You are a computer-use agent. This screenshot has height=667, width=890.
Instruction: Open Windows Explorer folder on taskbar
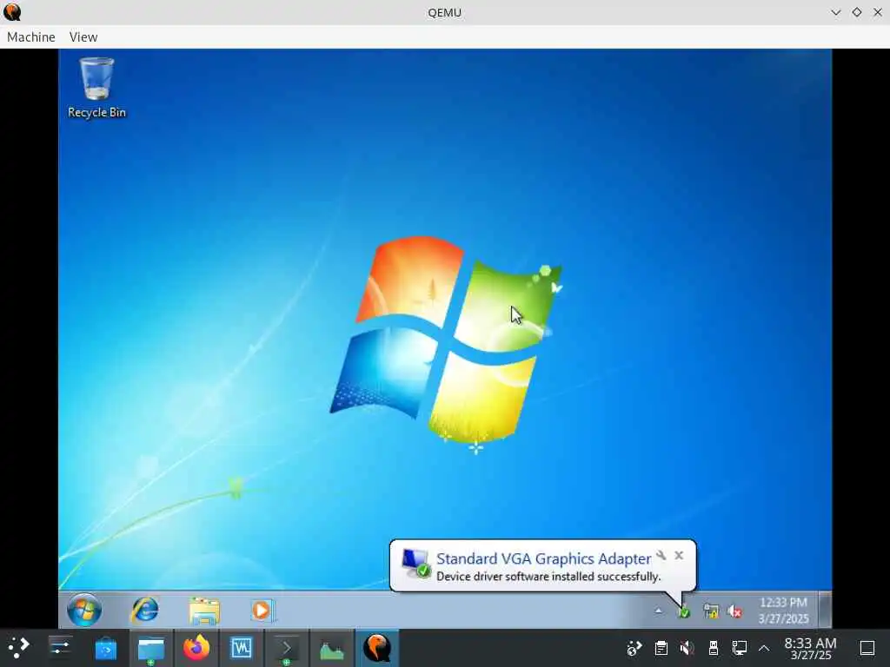(204, 611)
